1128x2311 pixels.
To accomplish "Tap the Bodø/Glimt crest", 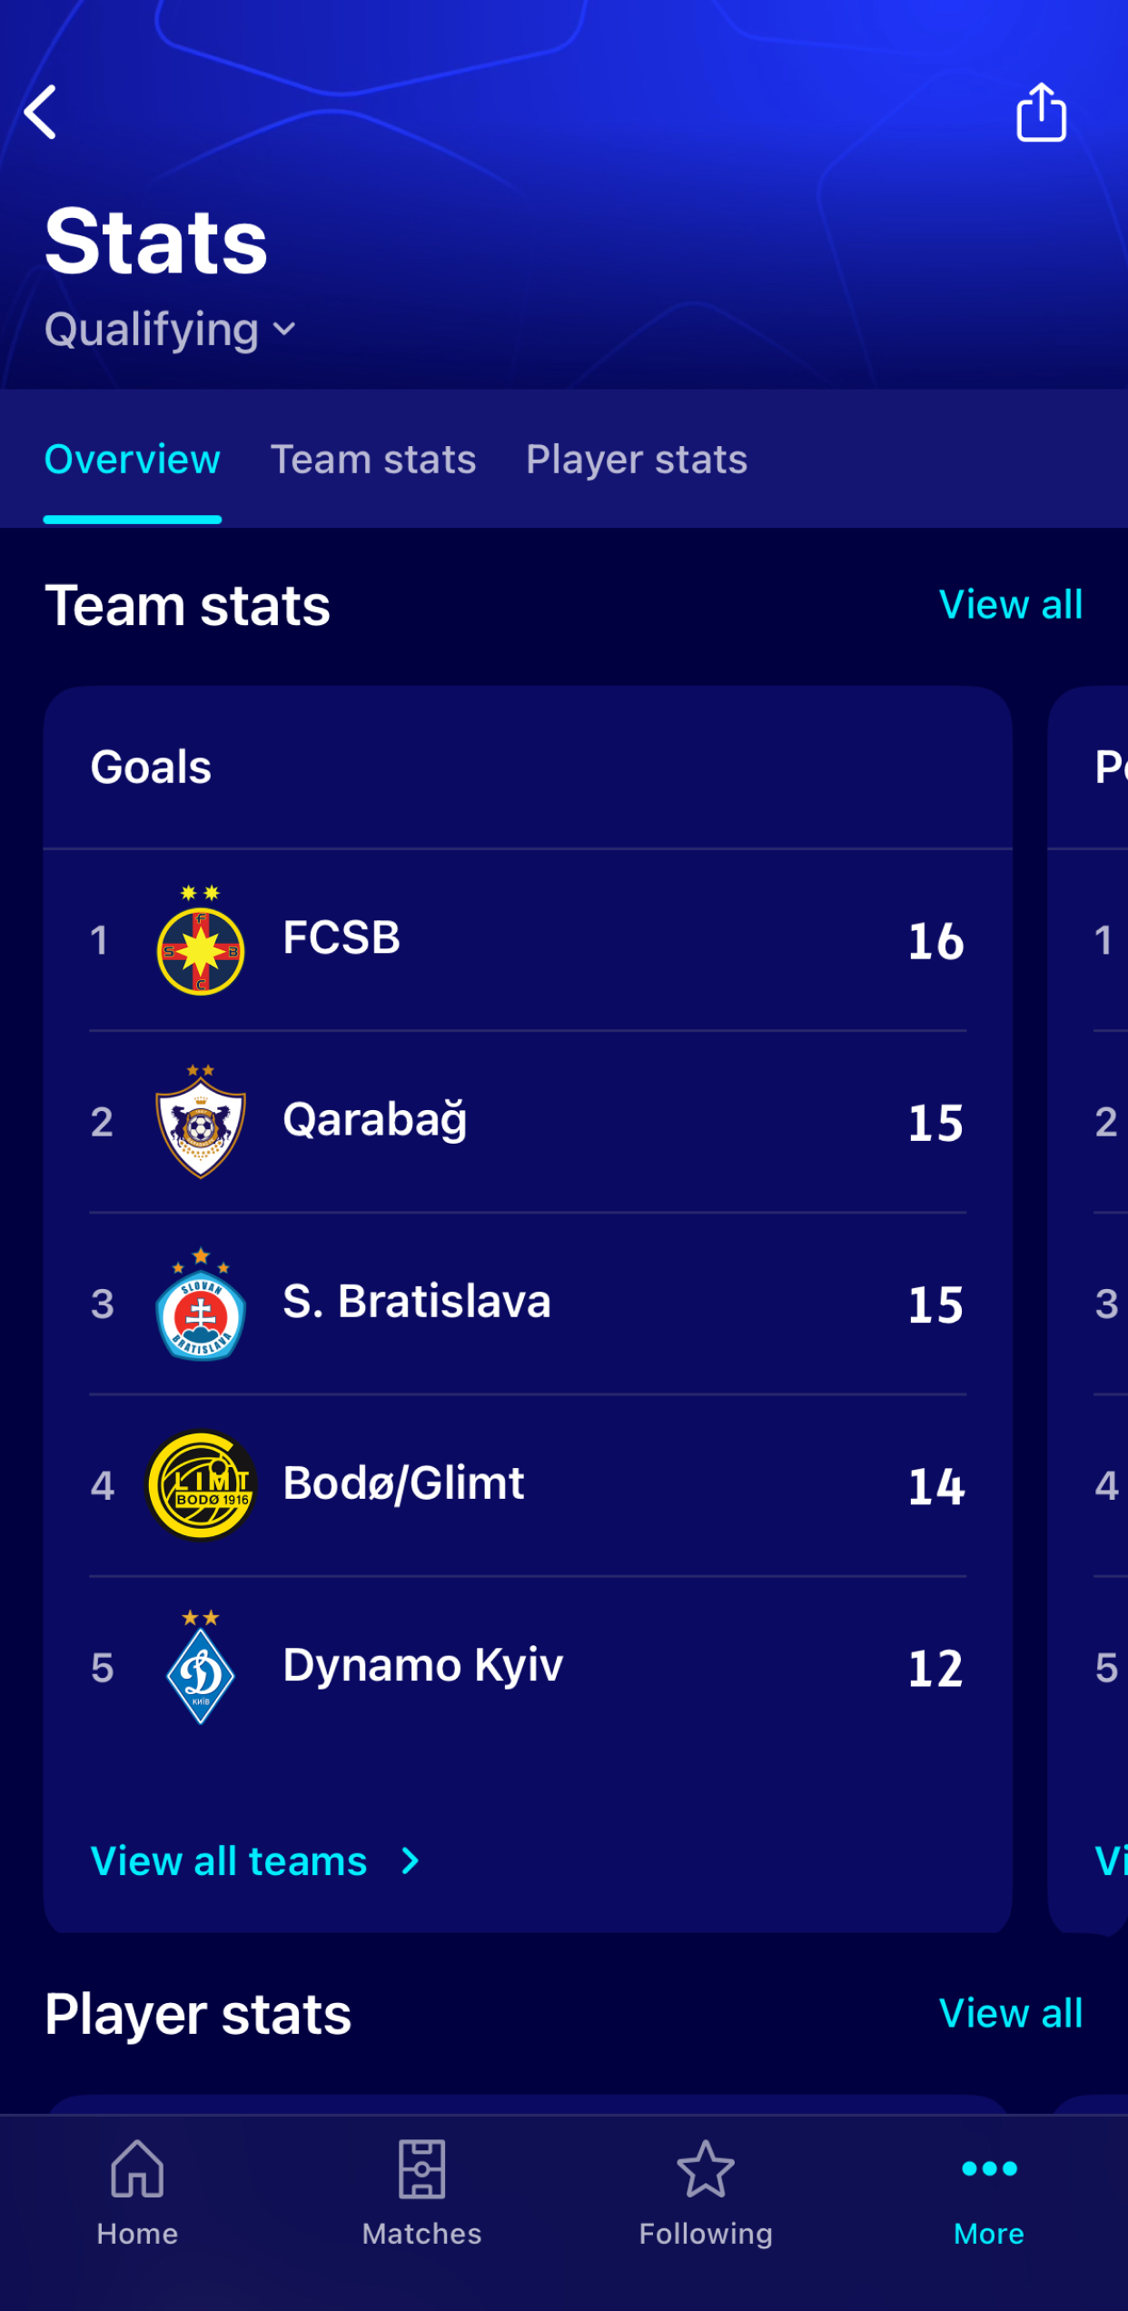I will coord(201,1486).
